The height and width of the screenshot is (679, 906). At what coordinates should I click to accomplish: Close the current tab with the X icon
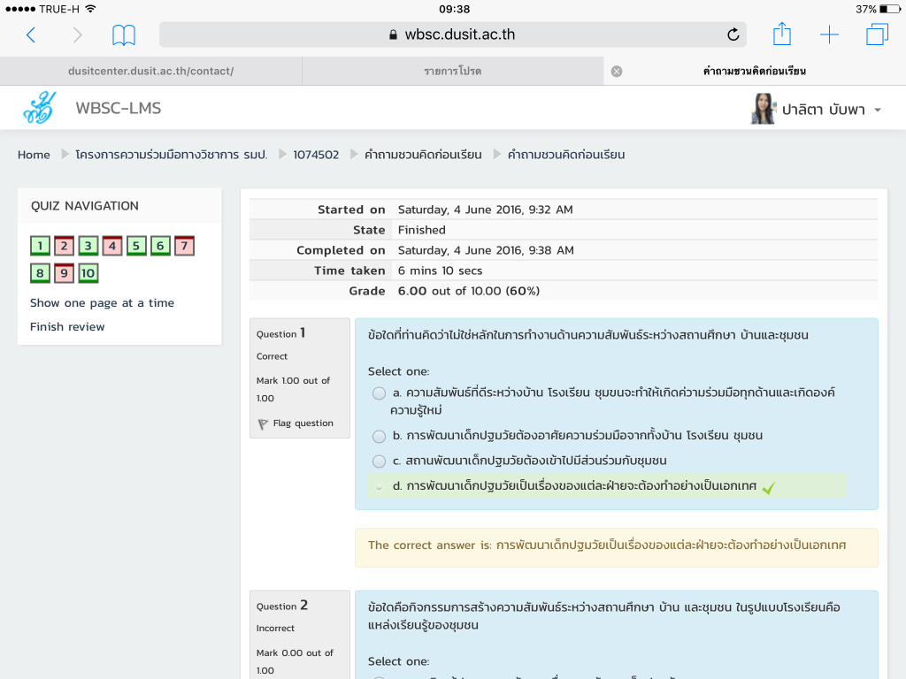click(x=617, y=72)
